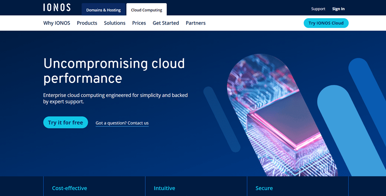This screenshot has height=196, width=386.
Task: Switch to the Domains & Hosting tab
Action: tap(103, 10)
